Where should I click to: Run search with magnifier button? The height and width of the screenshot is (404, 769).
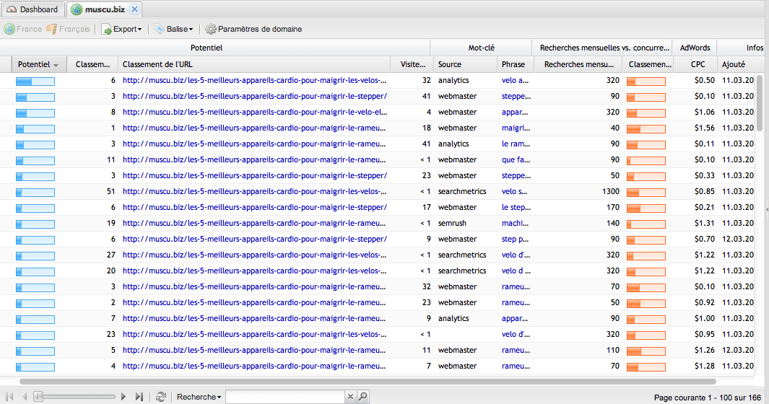363,397
